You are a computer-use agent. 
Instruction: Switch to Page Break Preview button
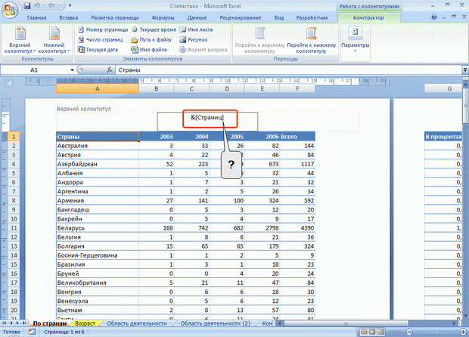tap(380, 332)
